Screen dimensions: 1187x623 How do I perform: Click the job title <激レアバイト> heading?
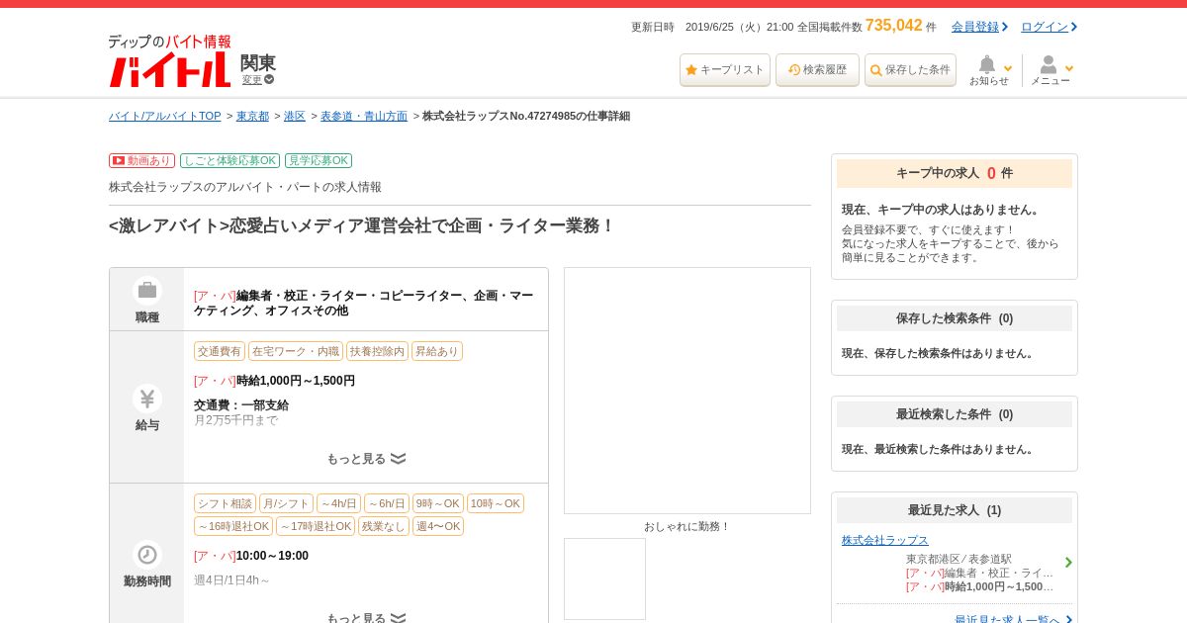[x=362, y=225]
